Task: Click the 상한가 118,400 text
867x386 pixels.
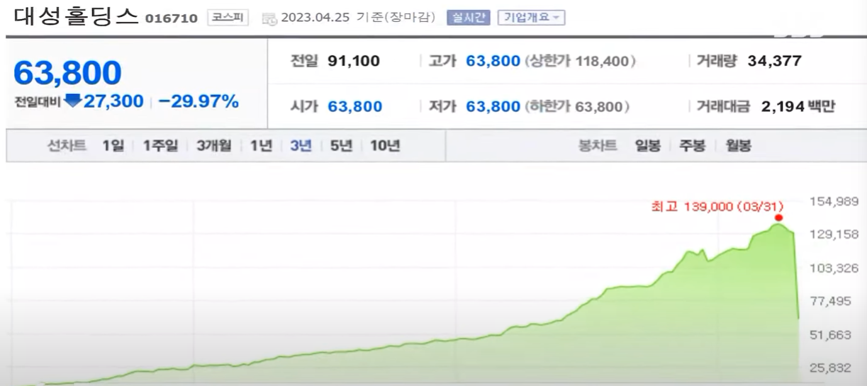Action: (580, 62)
